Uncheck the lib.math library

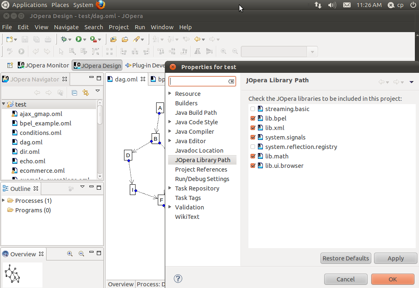253,156
